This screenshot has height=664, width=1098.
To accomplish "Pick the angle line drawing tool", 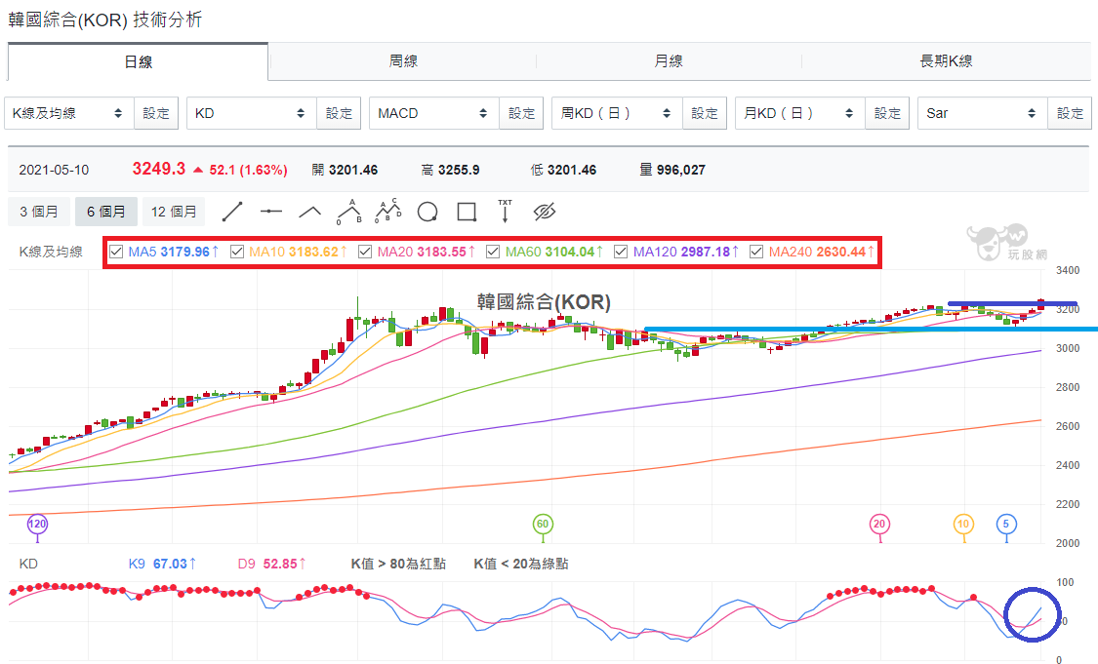I will [x=309, y=212].
